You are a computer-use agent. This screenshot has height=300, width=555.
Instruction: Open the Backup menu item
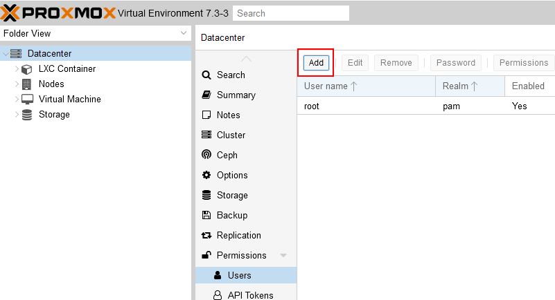(x=246, y=215)
